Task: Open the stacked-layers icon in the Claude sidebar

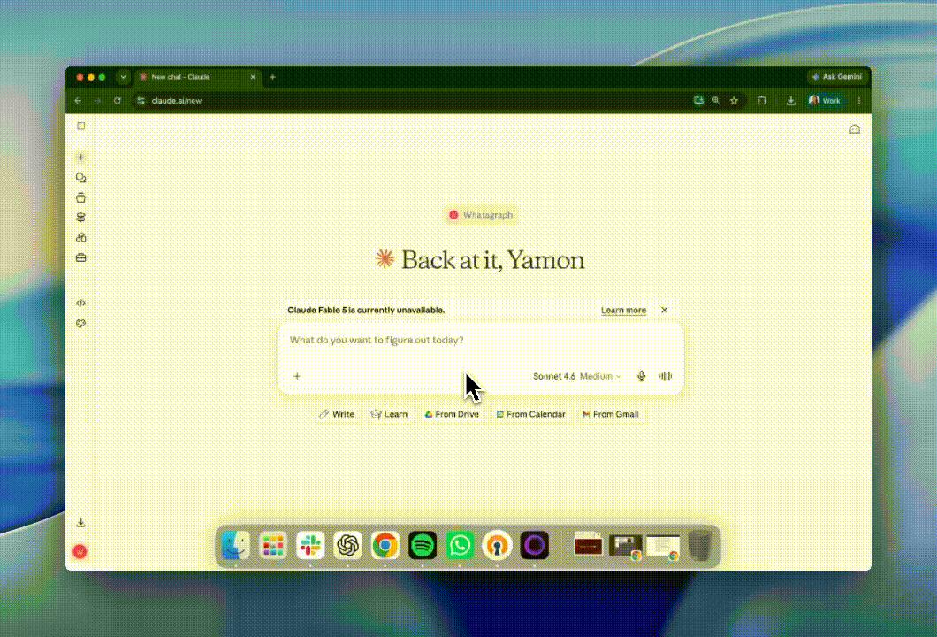Action: [x=80, y=217]
